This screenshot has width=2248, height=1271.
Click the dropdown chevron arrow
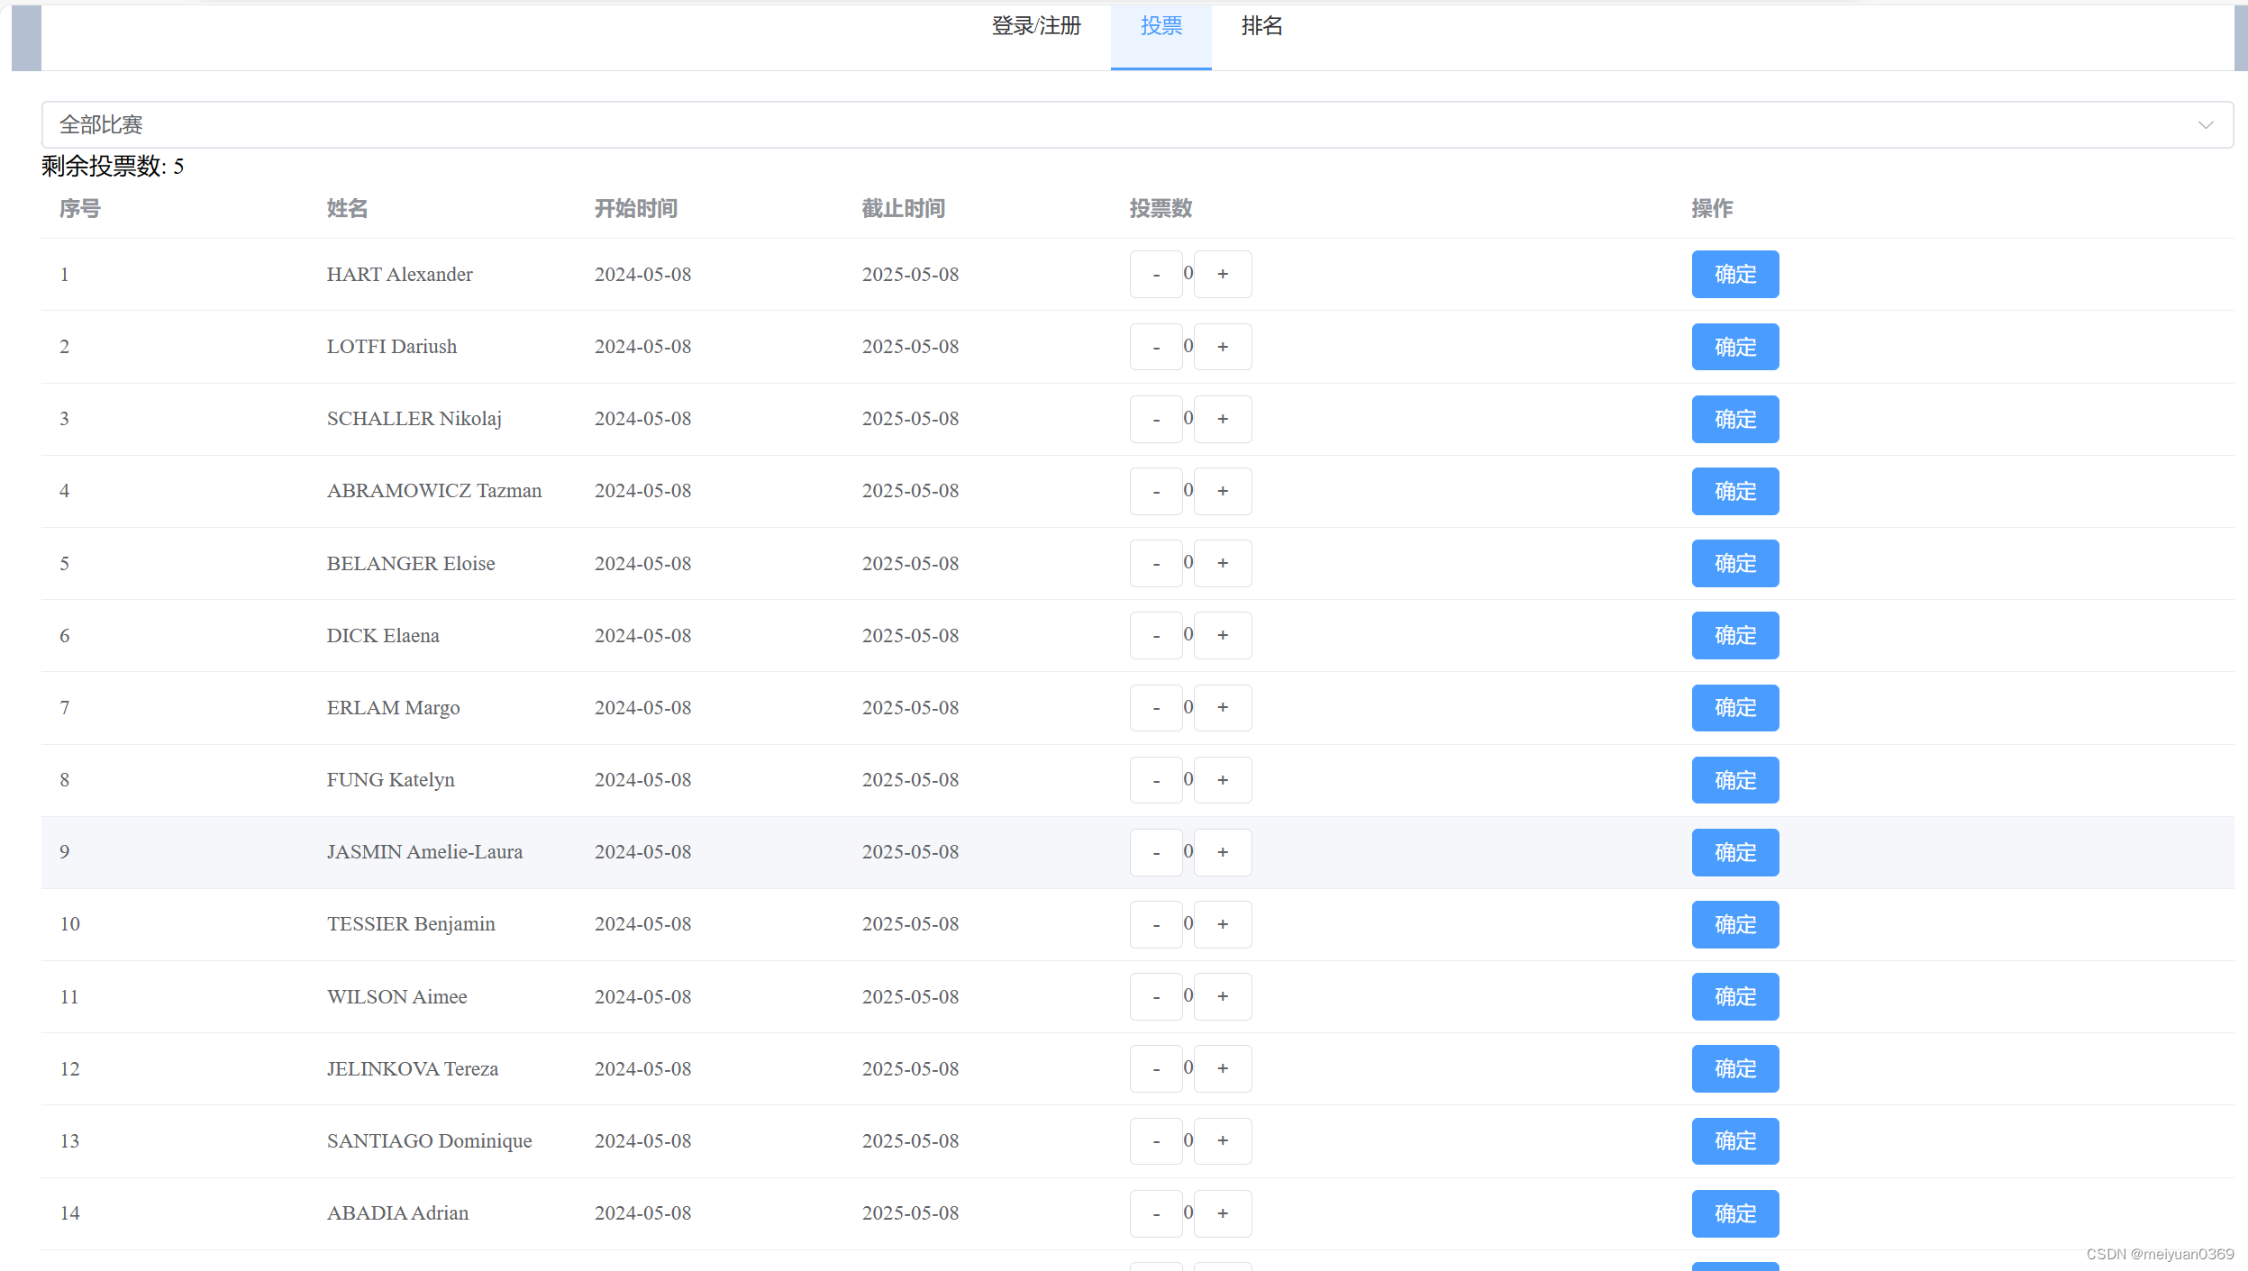coord(2205,124)
